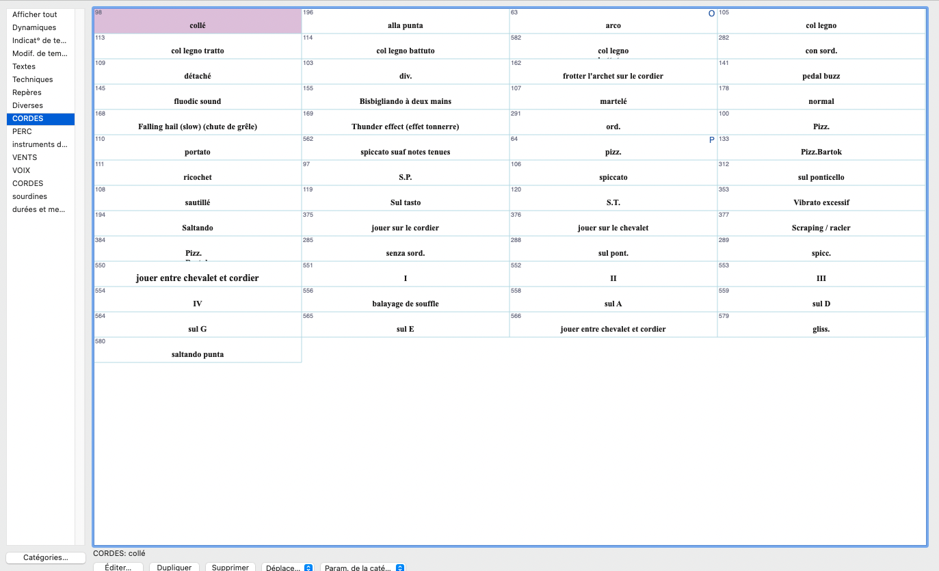The width and height of the screenshot is (939, 571).
Task: Open the Déplace... dropdown
Action: coord(287,567)
